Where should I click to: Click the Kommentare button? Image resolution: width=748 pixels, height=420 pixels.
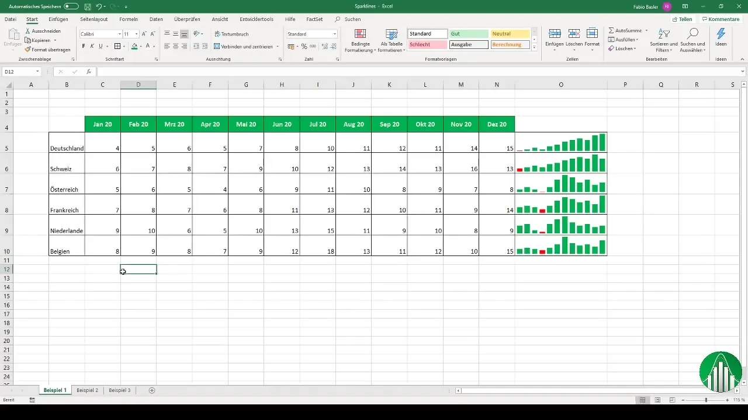(x=720, y=19)
